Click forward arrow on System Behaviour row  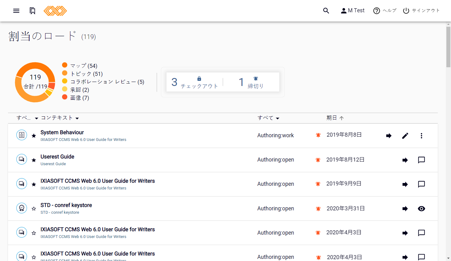389,136
